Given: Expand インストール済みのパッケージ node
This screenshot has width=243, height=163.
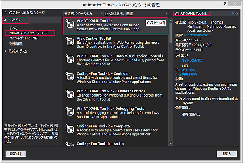Looking at the screenshot, I should (5, 13).
